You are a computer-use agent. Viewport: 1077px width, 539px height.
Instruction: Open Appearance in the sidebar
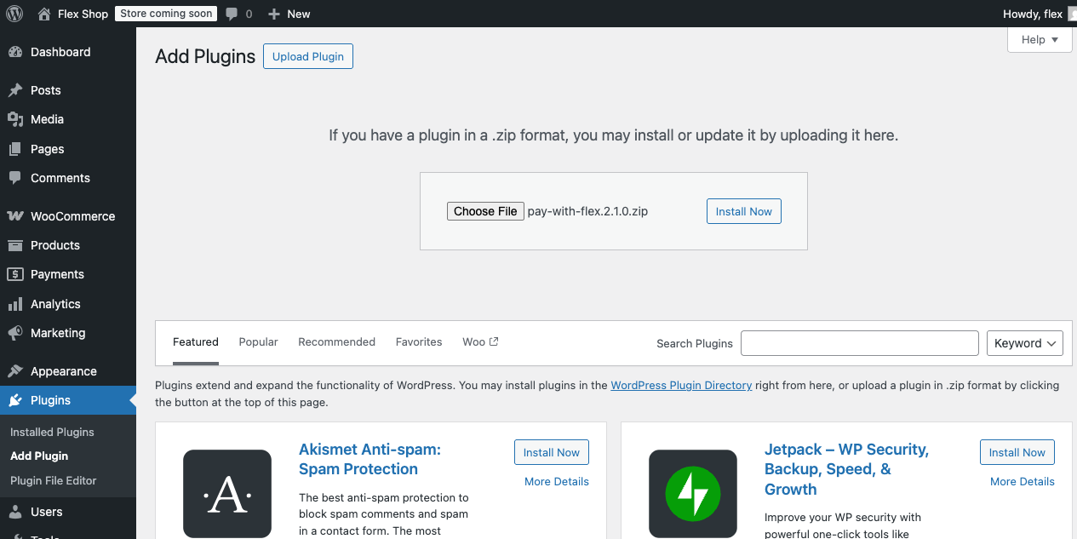click(x=68, y=371)
